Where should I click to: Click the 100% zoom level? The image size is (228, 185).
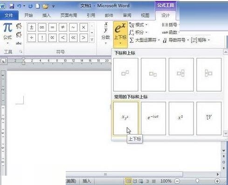pyautogui.click(x=166, y=181)
